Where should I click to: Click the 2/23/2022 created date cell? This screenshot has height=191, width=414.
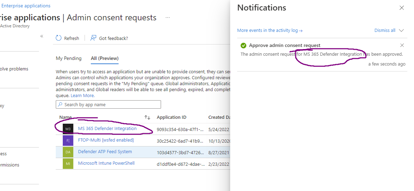tap(219, 164)
